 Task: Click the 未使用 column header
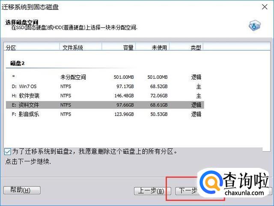tap(152, 47)
